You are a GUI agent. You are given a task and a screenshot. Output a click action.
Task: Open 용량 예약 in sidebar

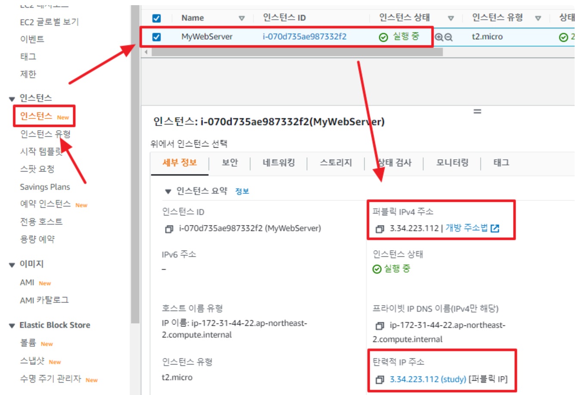37,239
